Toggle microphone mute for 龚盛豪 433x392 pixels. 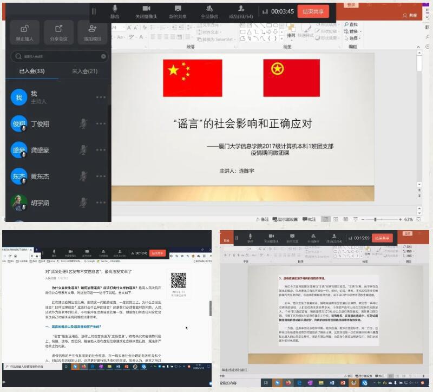coord(83,150)
